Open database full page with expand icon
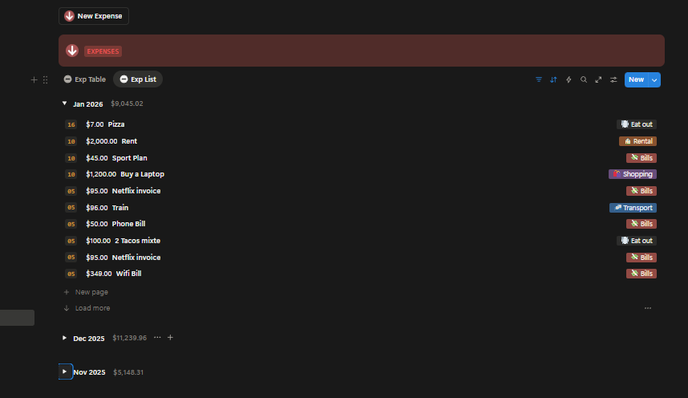 click(x=598, y=79)
